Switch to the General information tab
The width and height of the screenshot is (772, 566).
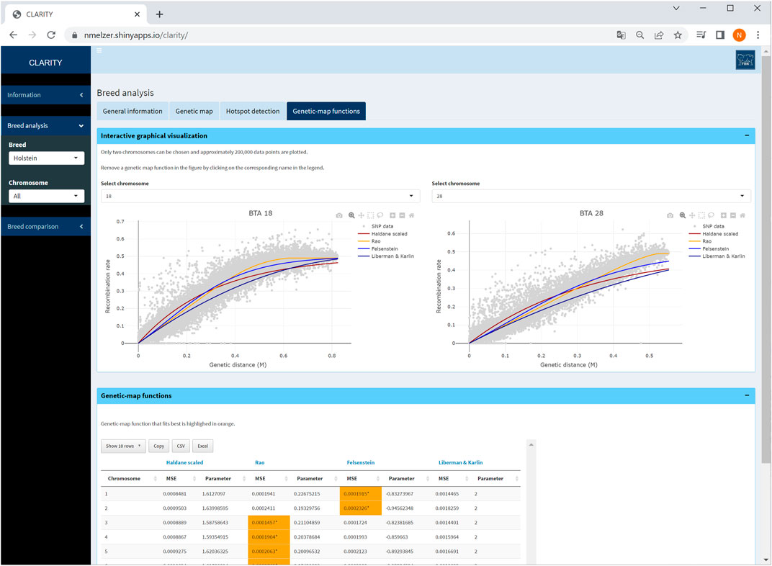pos(133,111)
